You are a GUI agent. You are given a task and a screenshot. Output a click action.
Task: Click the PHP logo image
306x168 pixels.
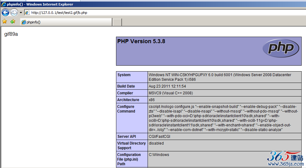coord(281,48)
